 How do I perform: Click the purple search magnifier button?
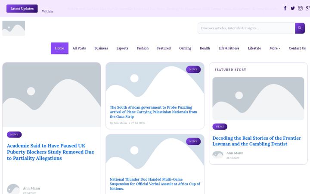300,28
